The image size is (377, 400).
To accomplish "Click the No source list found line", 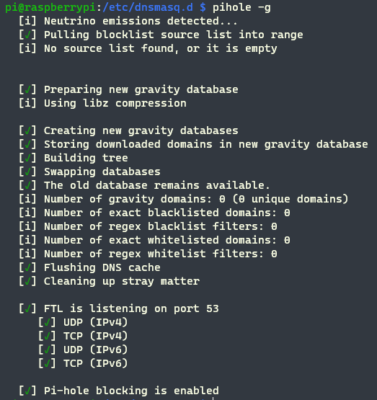I will (148, 49).
